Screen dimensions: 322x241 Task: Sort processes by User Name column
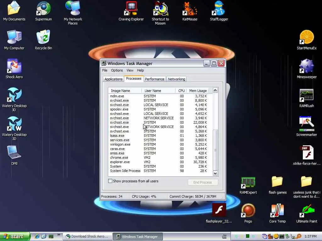[158, 91]
